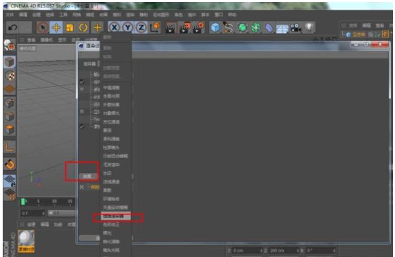The image size is (395, 257).
Task: Click the orange workplane grid icon
Action: (9, 89)
